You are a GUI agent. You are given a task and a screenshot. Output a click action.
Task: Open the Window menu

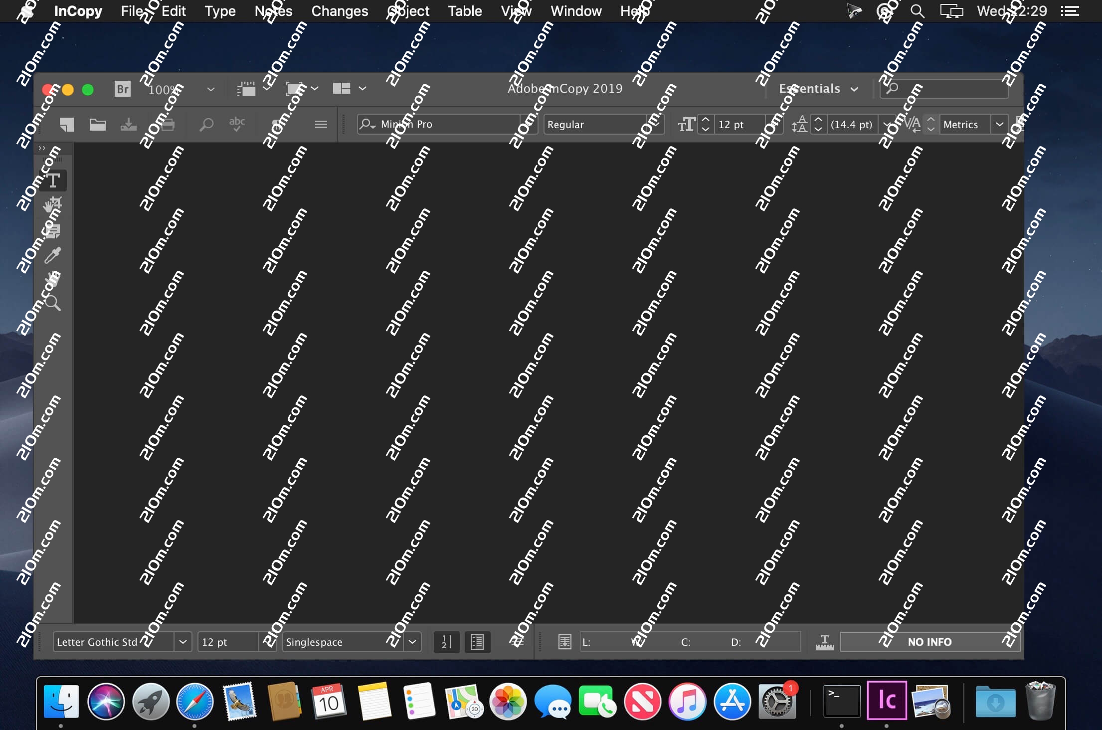click(576, 11)
